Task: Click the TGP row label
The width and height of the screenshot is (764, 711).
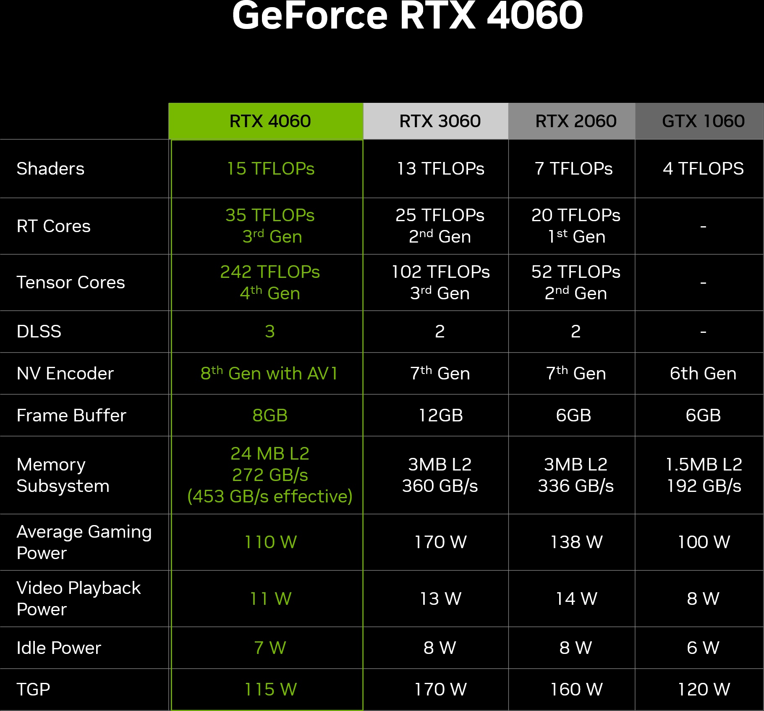Action: 33,689
